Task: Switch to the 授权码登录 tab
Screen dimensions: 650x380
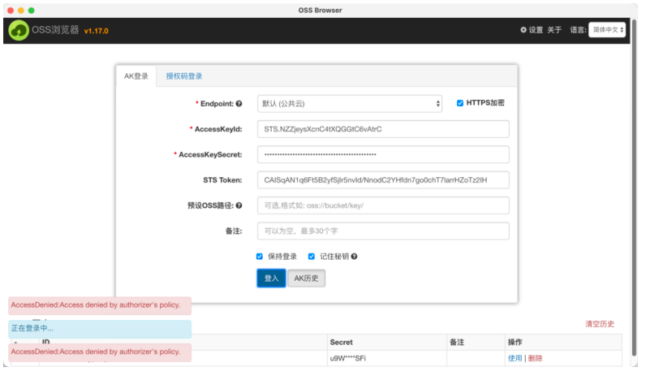Action: [184, 76]
